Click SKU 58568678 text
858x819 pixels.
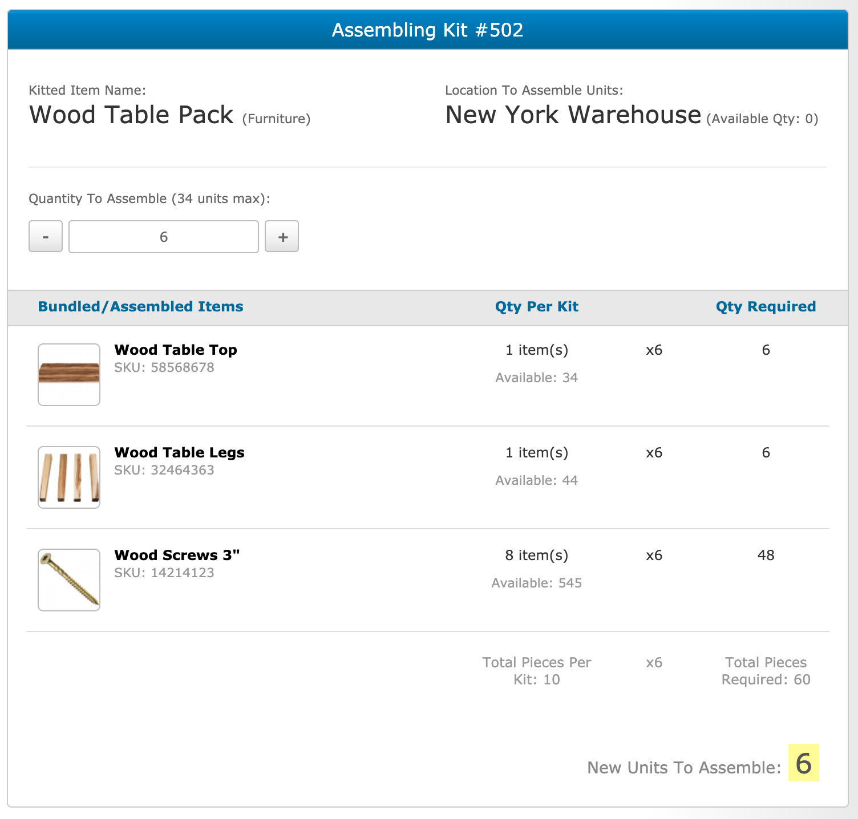[x=164, y=367]
